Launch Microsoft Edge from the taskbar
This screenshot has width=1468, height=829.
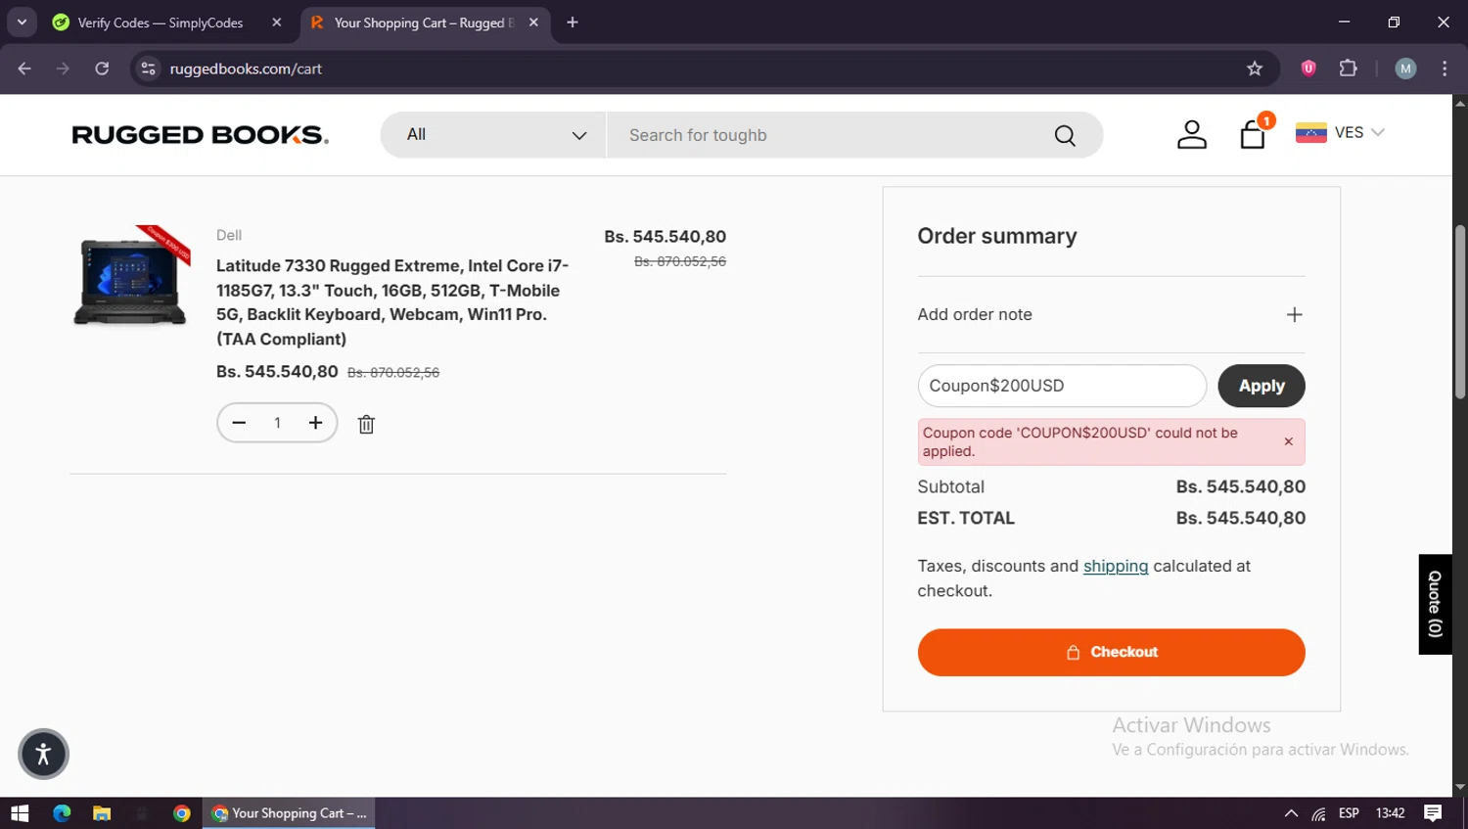(62, 813)
